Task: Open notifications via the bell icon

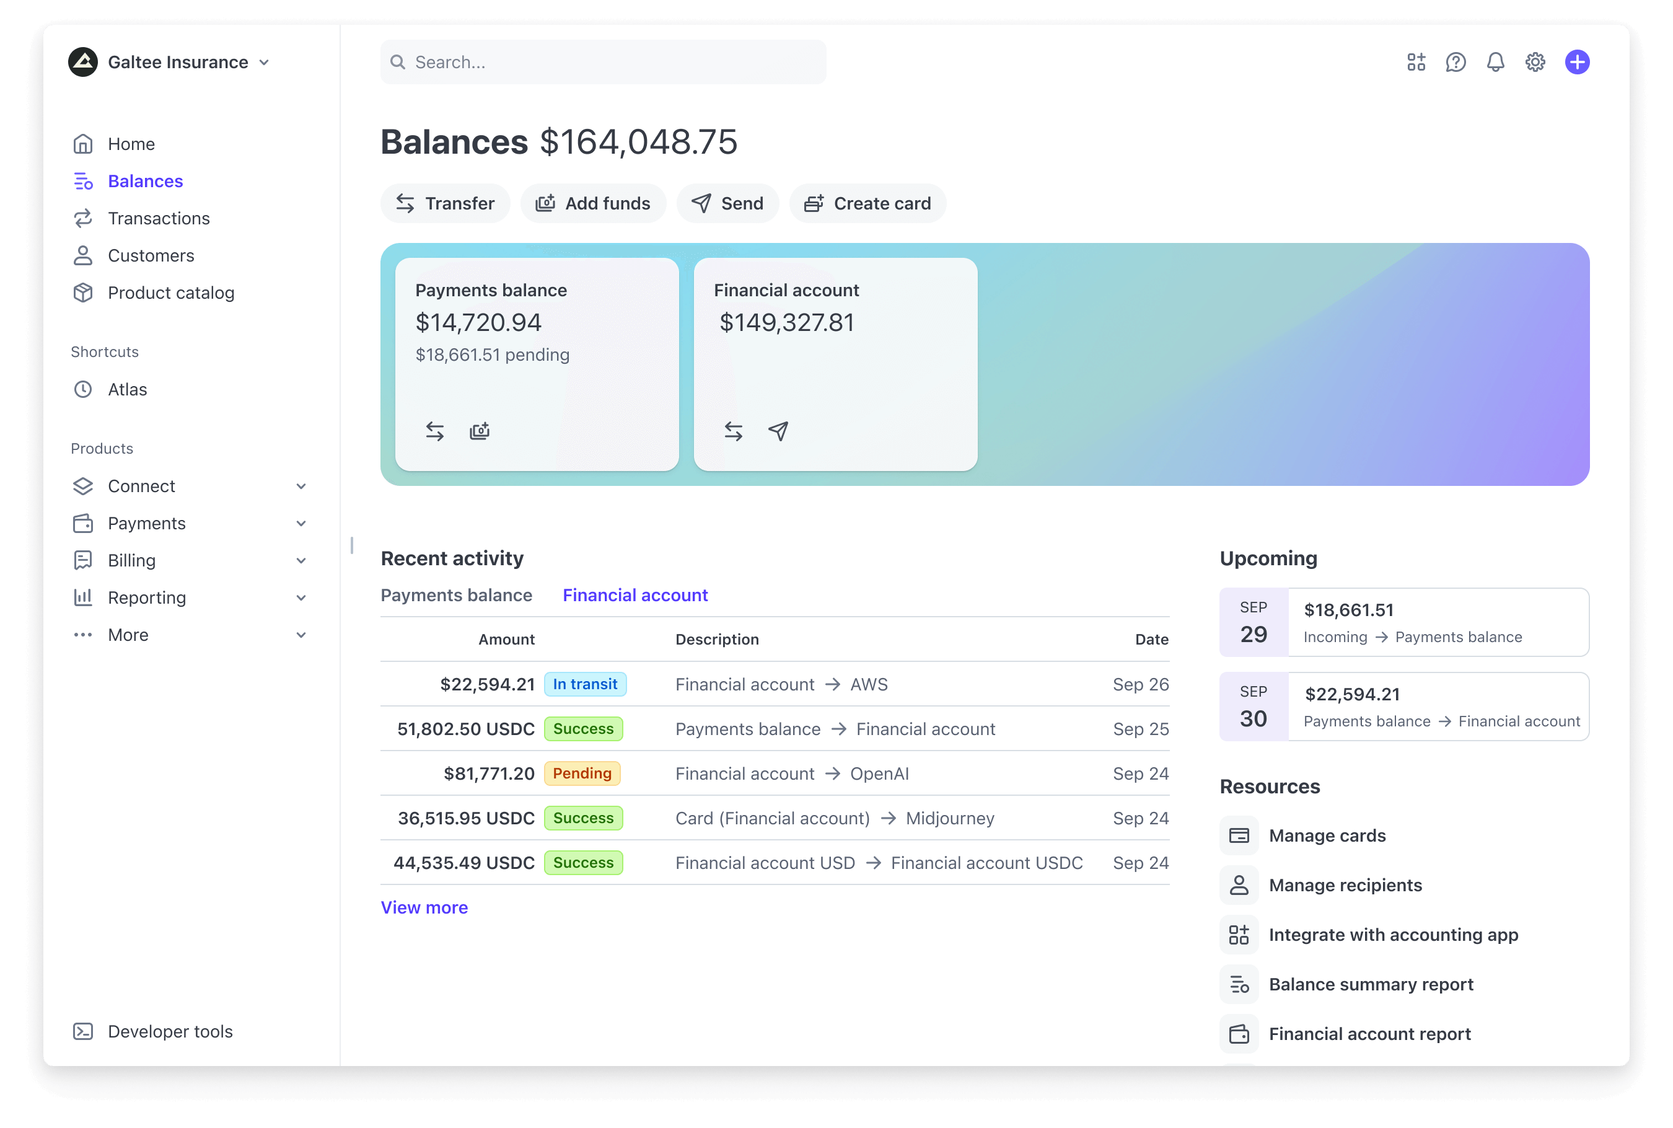Action: 1495,62
